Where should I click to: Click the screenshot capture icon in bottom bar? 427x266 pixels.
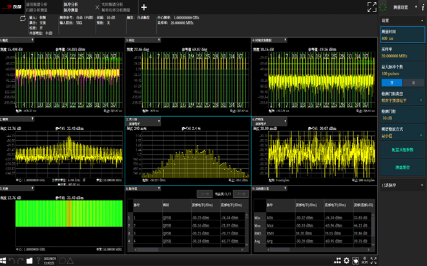tap(355, 261)
